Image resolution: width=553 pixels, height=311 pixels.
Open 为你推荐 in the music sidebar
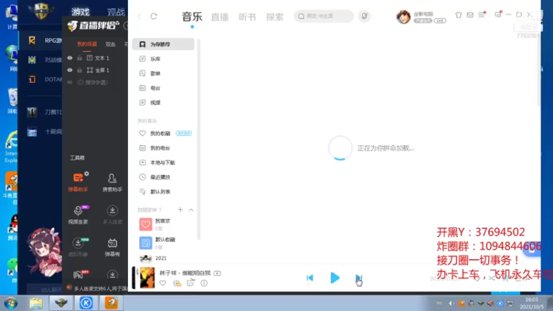(x=163, y=44)
